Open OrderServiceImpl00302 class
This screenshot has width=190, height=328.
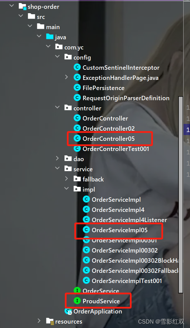(125, 250)
